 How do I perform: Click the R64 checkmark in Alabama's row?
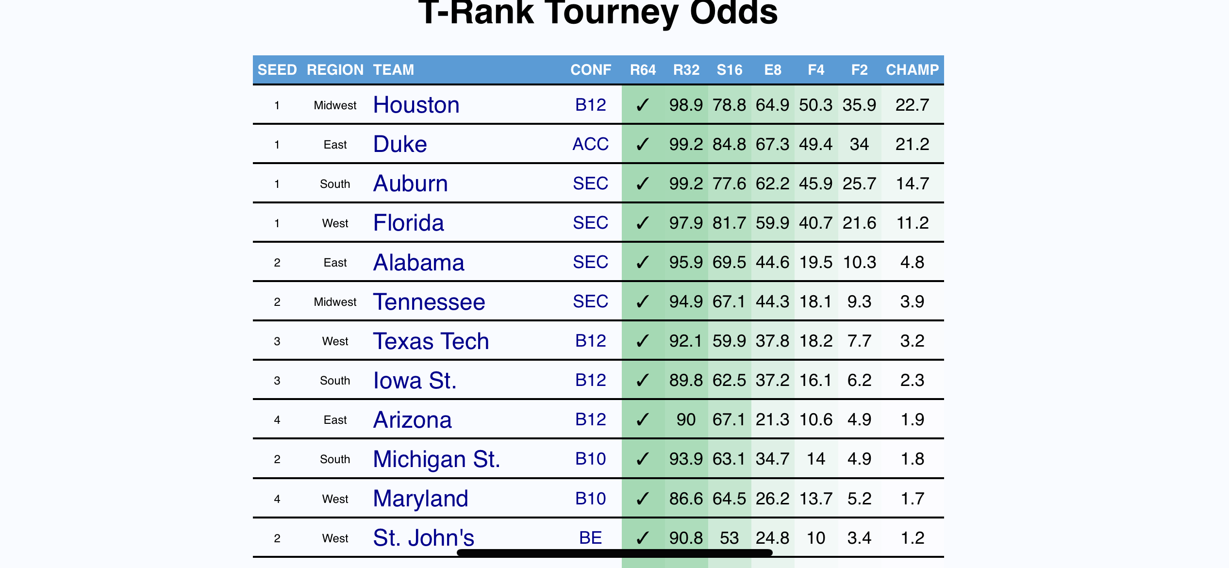tap(642, 262)
